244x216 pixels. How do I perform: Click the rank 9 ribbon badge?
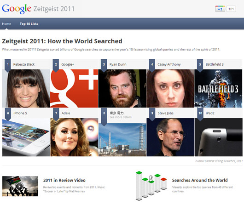[152, 114]
